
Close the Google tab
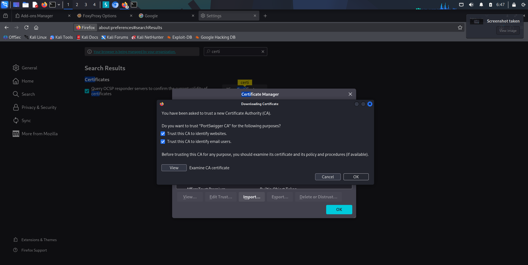tap(193, 16)
